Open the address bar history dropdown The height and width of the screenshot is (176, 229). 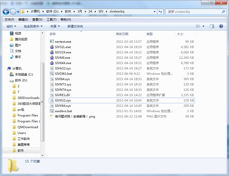pos(154,12)
